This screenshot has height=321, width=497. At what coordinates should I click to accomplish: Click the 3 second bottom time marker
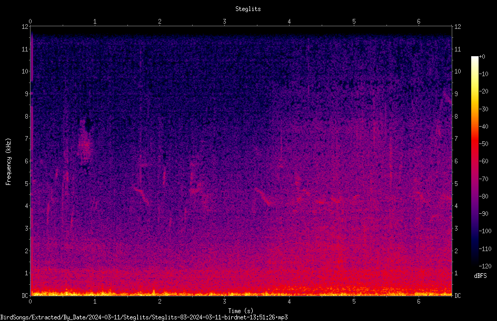pyautogui.click(x=224, y=302)
